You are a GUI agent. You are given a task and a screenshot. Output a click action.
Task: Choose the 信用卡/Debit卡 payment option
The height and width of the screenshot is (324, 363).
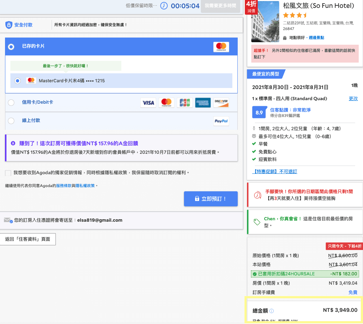click(11, 102)
